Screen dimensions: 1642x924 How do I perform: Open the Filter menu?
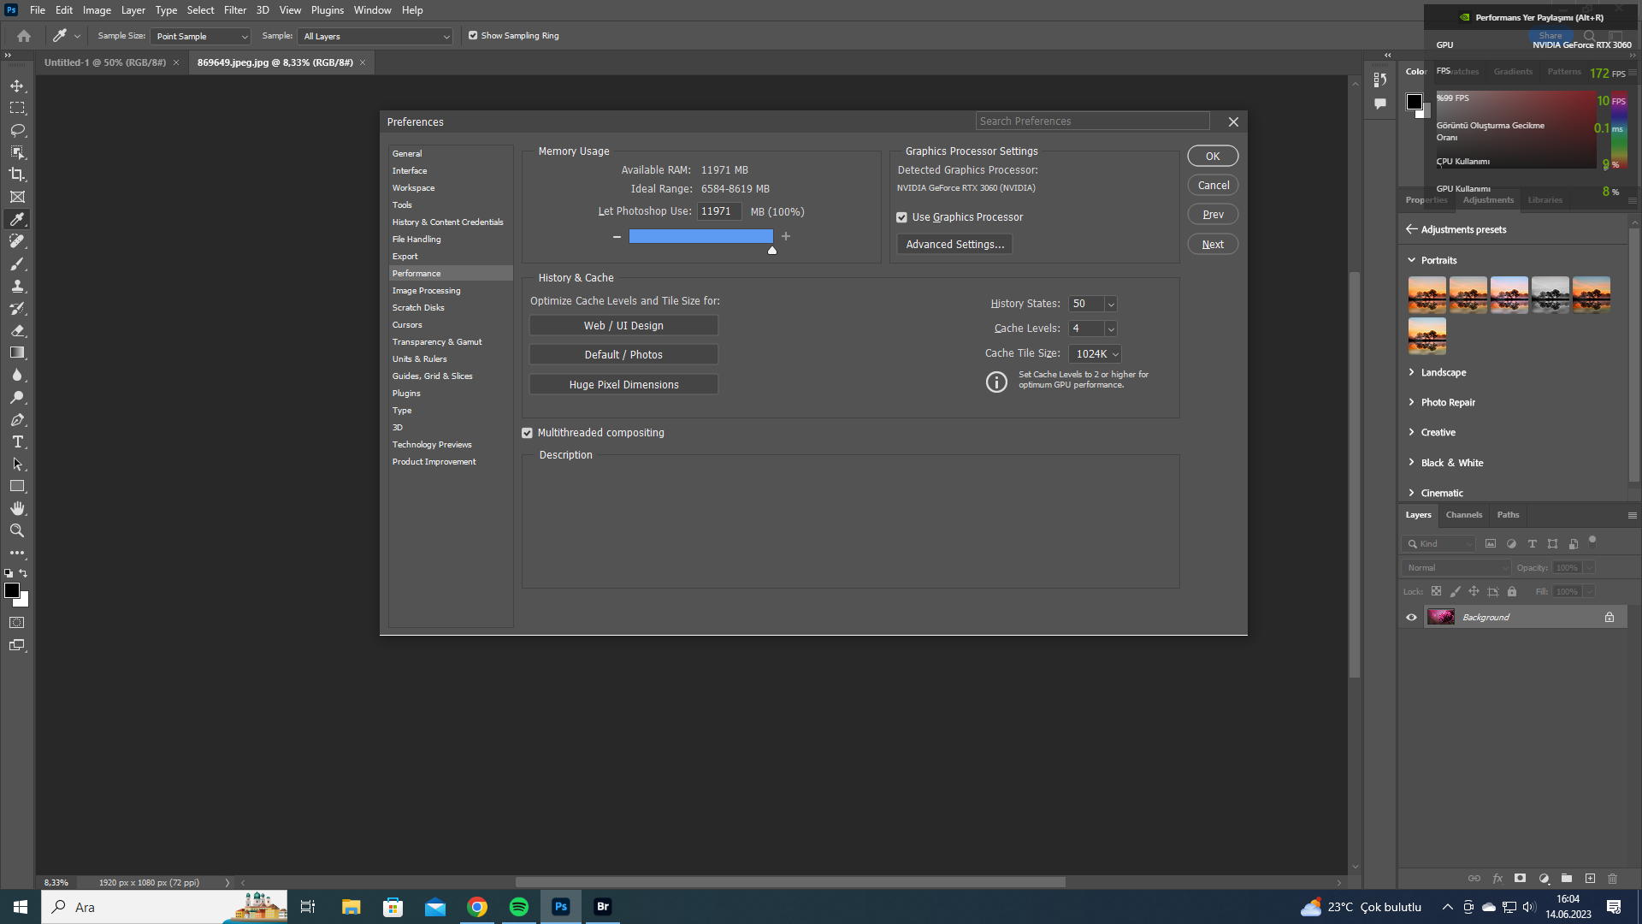click(x=234, y=10)
